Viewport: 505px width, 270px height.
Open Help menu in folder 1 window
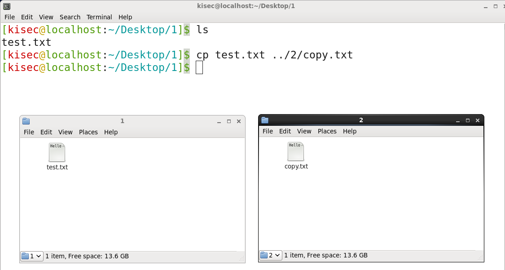[111, 132]
